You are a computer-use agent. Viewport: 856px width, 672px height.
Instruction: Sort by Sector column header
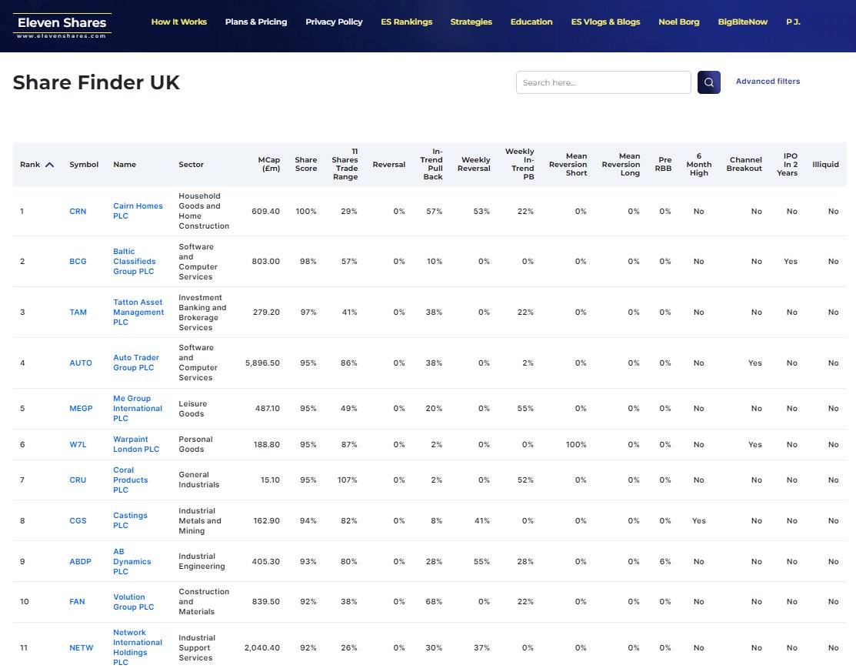191,165
